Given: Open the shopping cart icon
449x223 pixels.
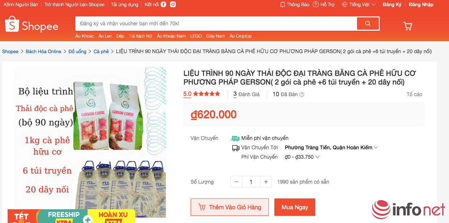Looking at the screenshot, I should coord(408,26).
